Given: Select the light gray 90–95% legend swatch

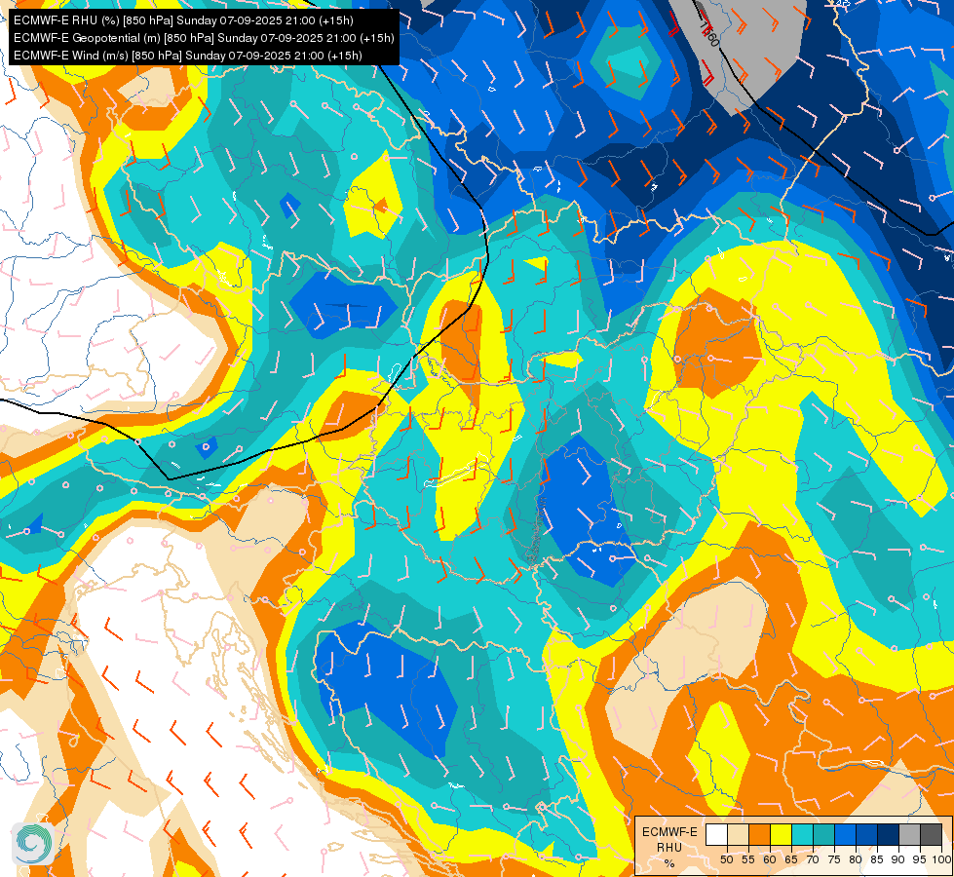Looking at the screenshot, I should pyautogui.click(x=909, y=835).
